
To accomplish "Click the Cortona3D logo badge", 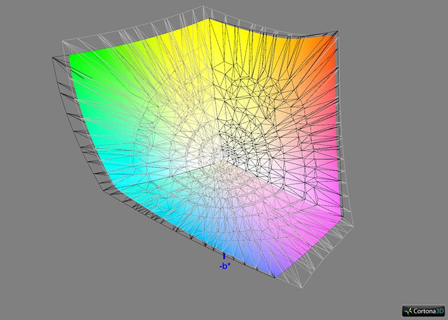I will pos(424,311).
